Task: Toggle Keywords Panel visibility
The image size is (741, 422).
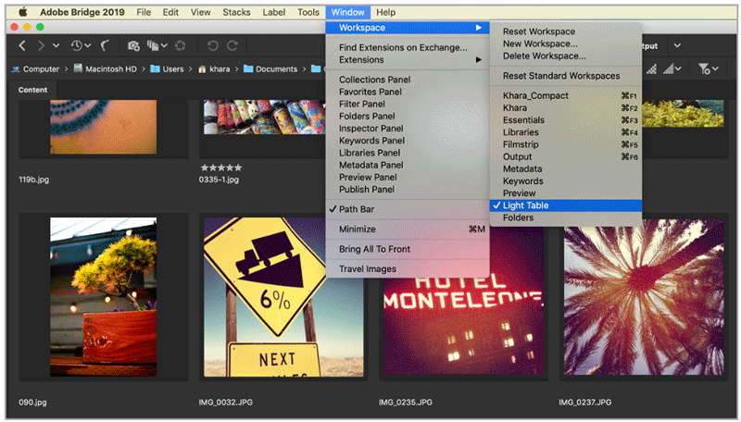Action: coord(408,141)
